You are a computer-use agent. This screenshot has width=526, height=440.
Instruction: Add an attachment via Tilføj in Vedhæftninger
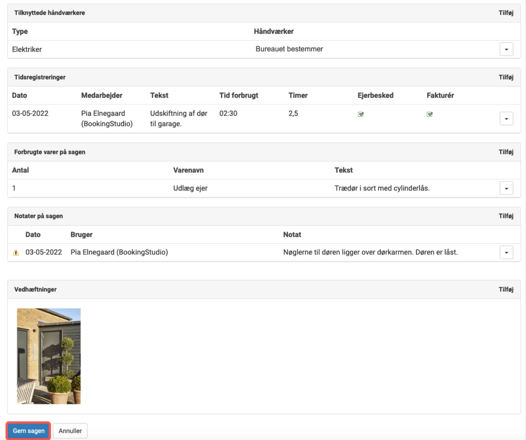(506, 289)
